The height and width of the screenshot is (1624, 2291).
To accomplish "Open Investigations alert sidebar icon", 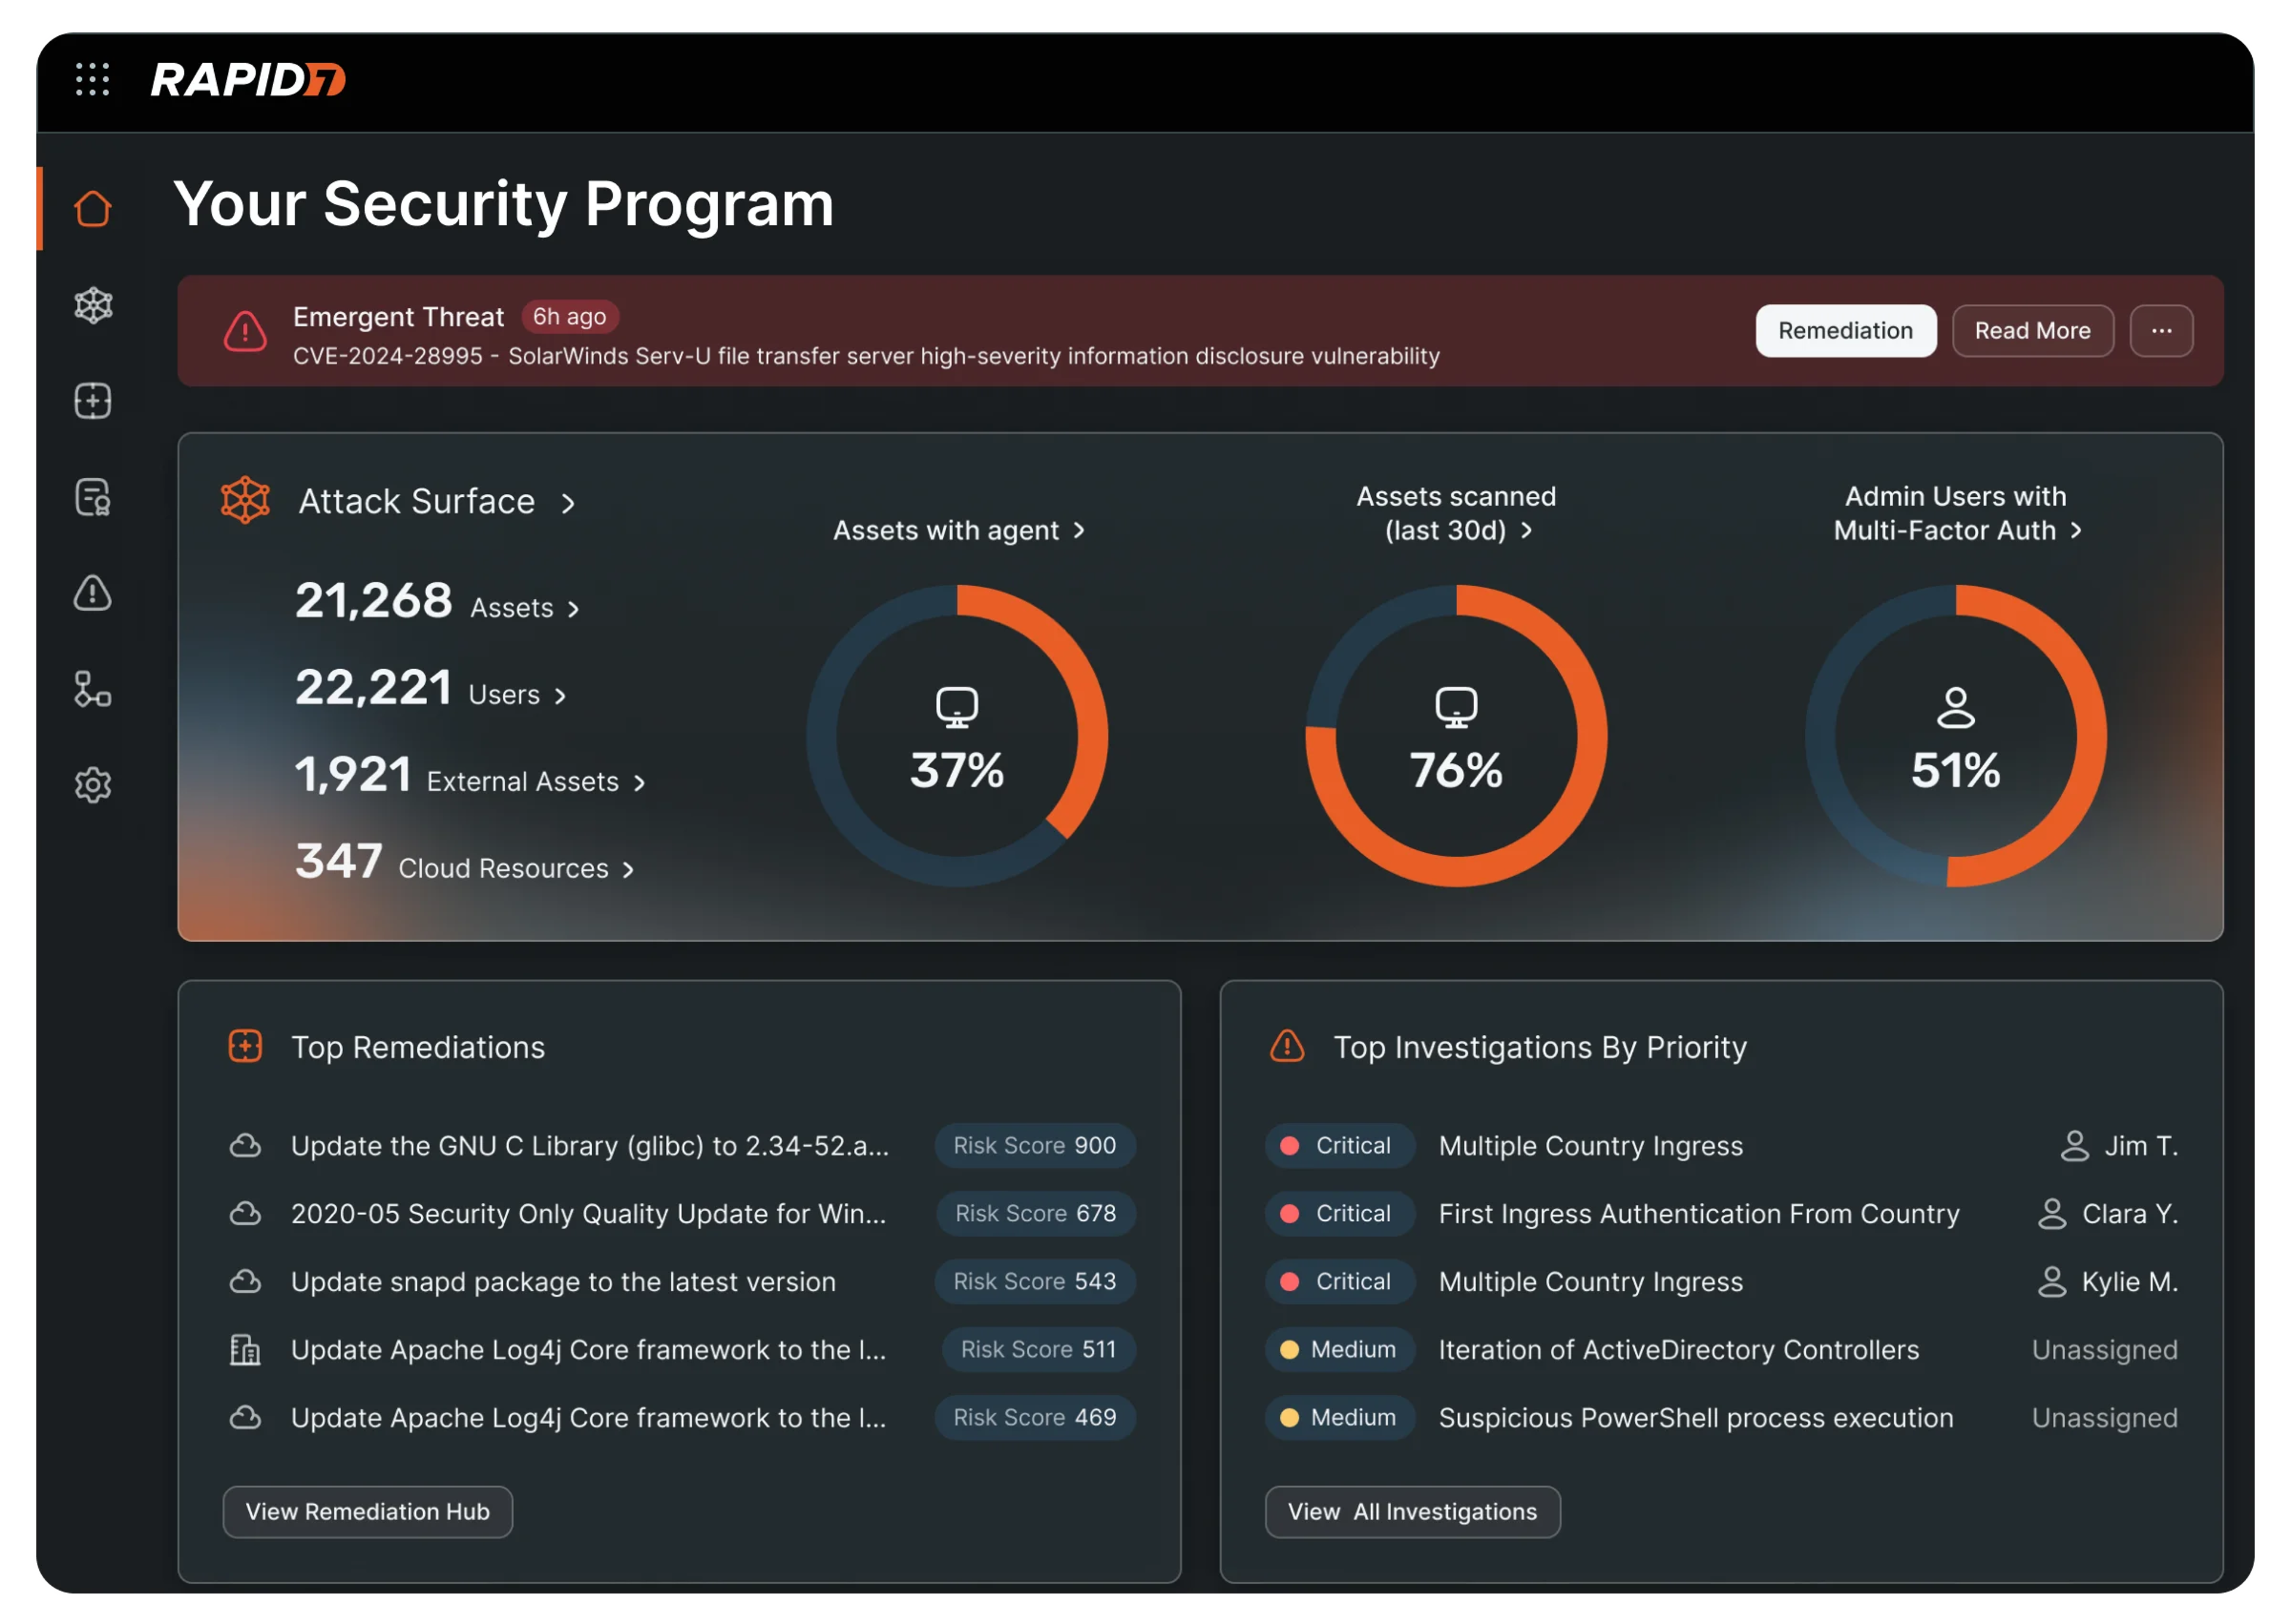I will point(92,593).
